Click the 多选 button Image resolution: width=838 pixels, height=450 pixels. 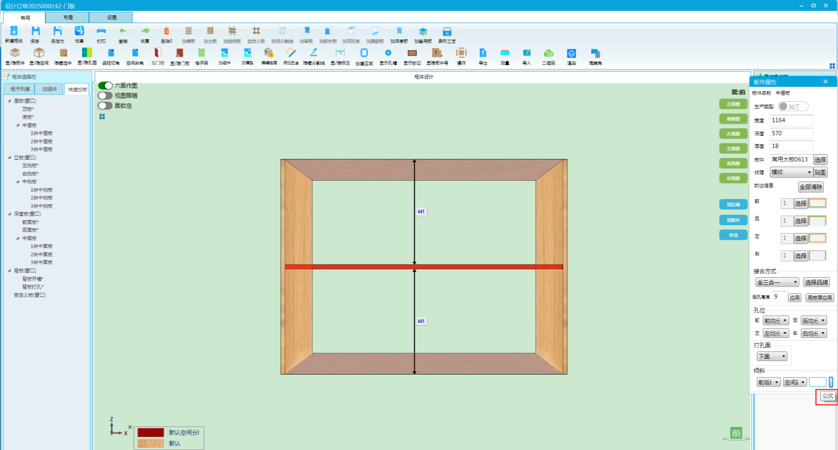click(x=733, y=235)
